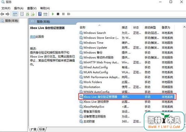Select 服务(本地) in the left tree
This screenshot has height=132, width=186.
[x=12, y=21]
